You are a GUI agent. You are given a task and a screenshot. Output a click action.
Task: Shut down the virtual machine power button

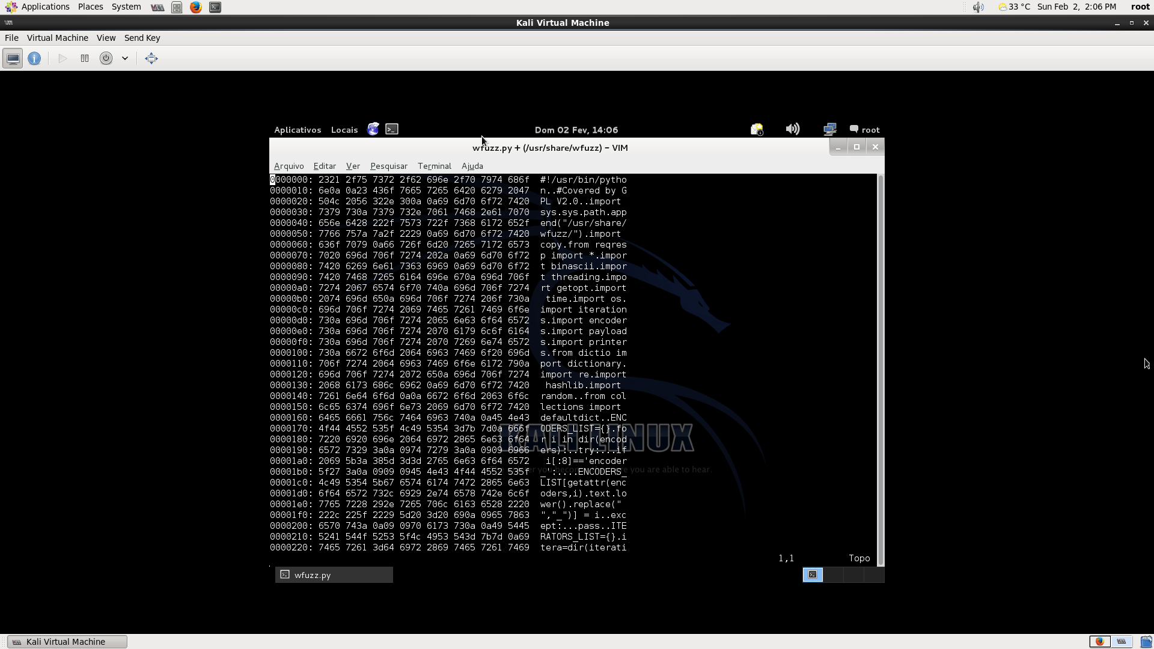(106, 58)
